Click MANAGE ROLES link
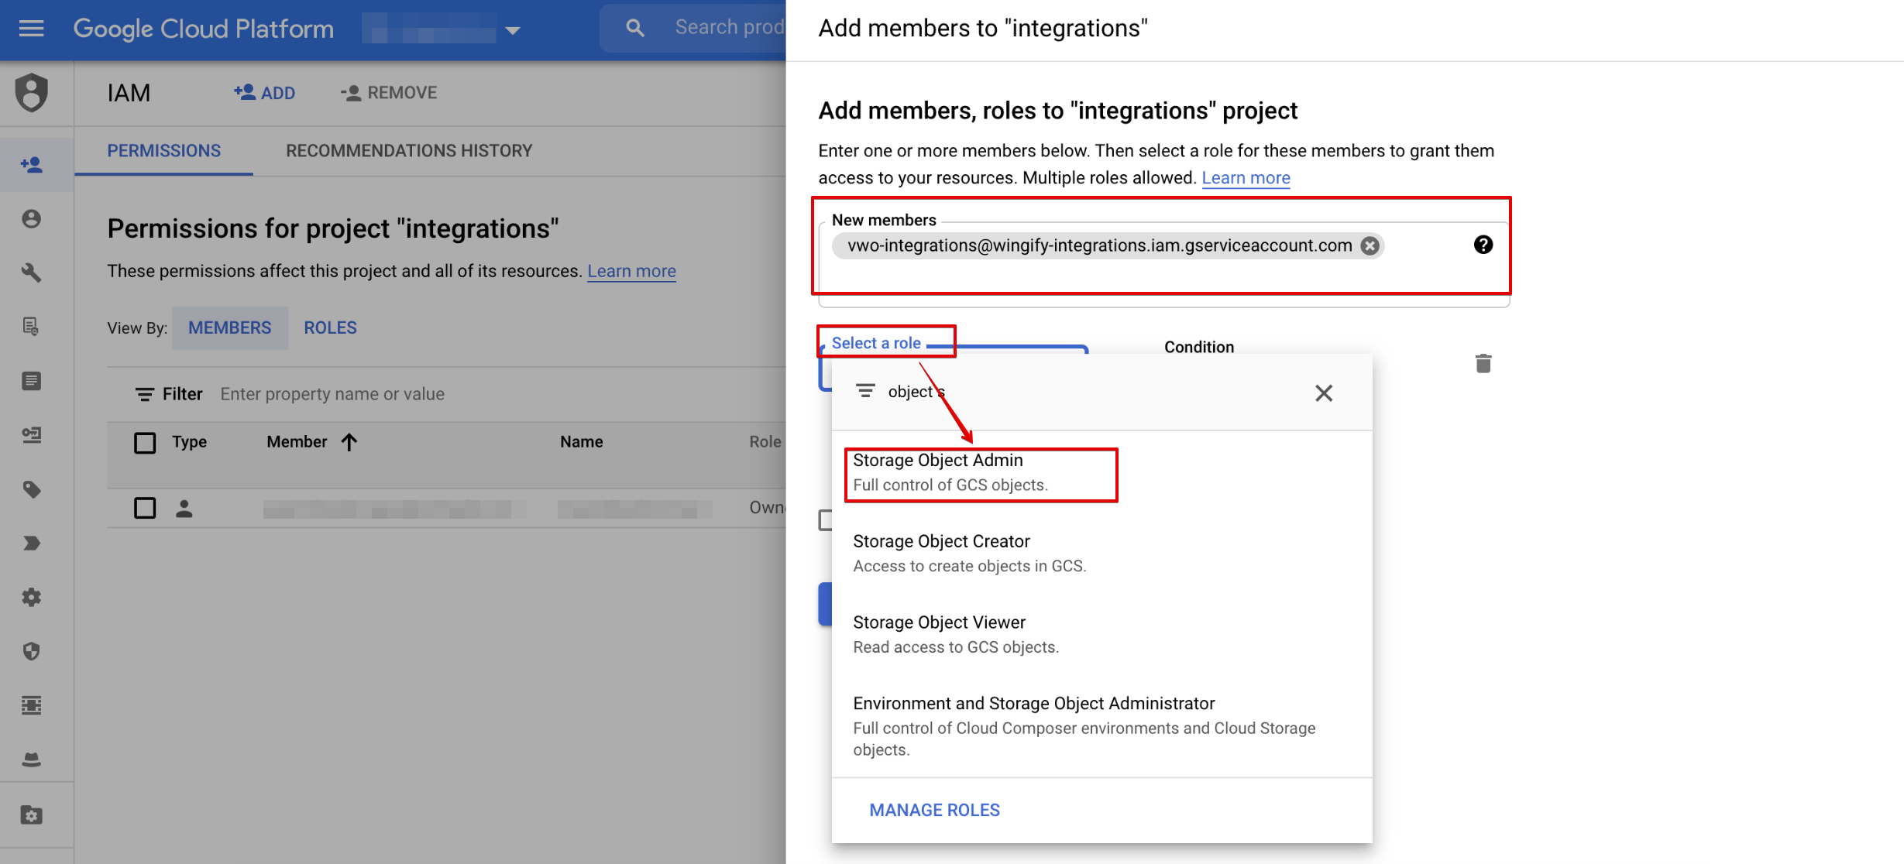The width and height of the screenshot is (1904, 864). click(x=934, y=810)
